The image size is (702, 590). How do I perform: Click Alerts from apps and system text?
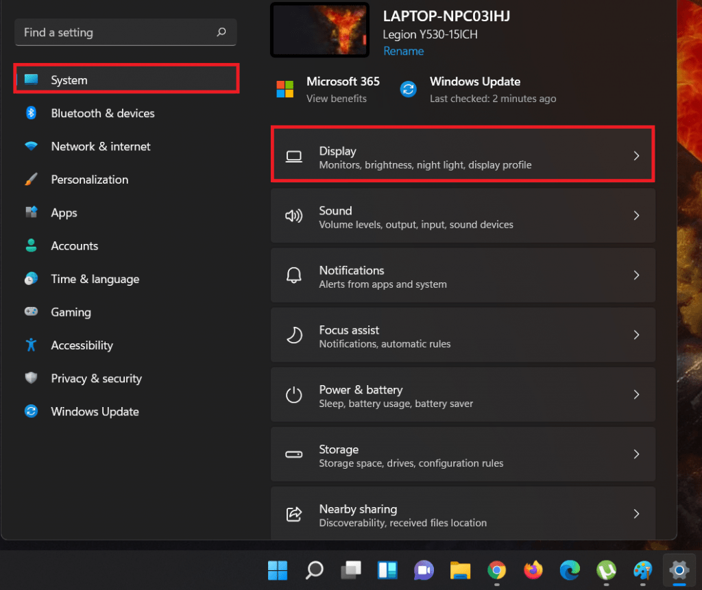coord(383,284)
